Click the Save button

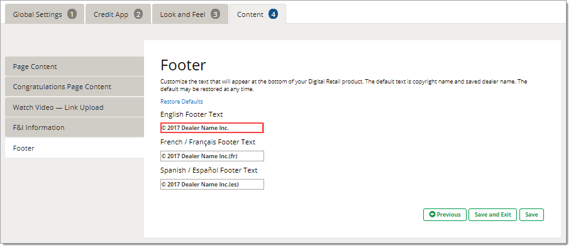(531, 215)
